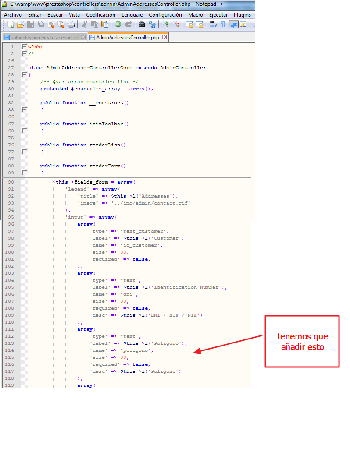Click the Close All files icon
This screenshot has width=350, height=452.
click(61, 24)
